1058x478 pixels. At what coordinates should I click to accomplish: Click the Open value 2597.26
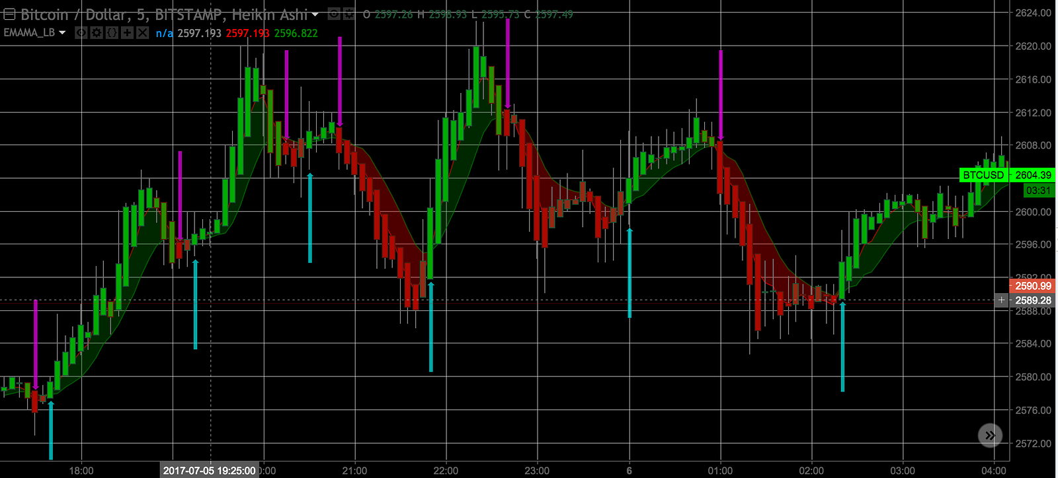393,15
